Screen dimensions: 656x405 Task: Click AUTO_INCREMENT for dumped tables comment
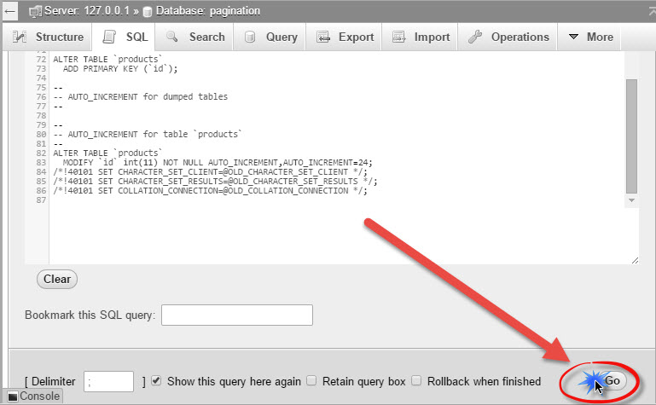[x=141, y=97]
